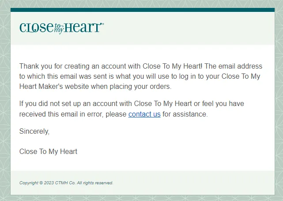This screenshot has height=201, width=283.
Task: Click the registered trademark symbol beside logo
Action: [x=103, y=24]
